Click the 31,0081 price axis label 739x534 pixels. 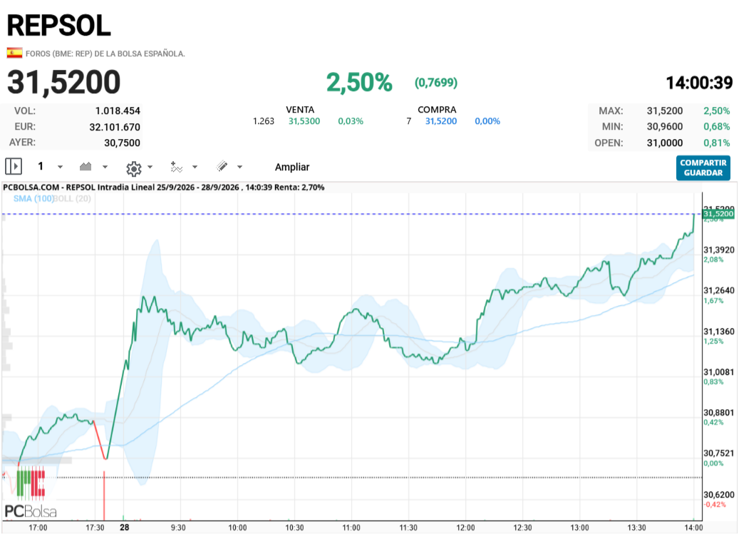pos(719,372)
